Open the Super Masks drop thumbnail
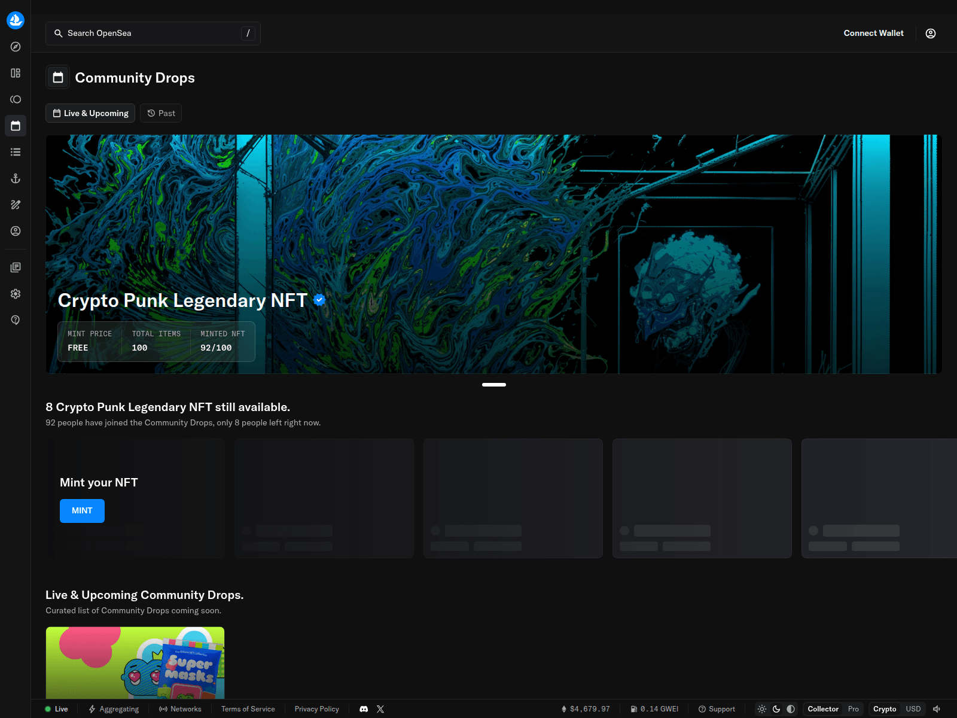 coord(135,662)
